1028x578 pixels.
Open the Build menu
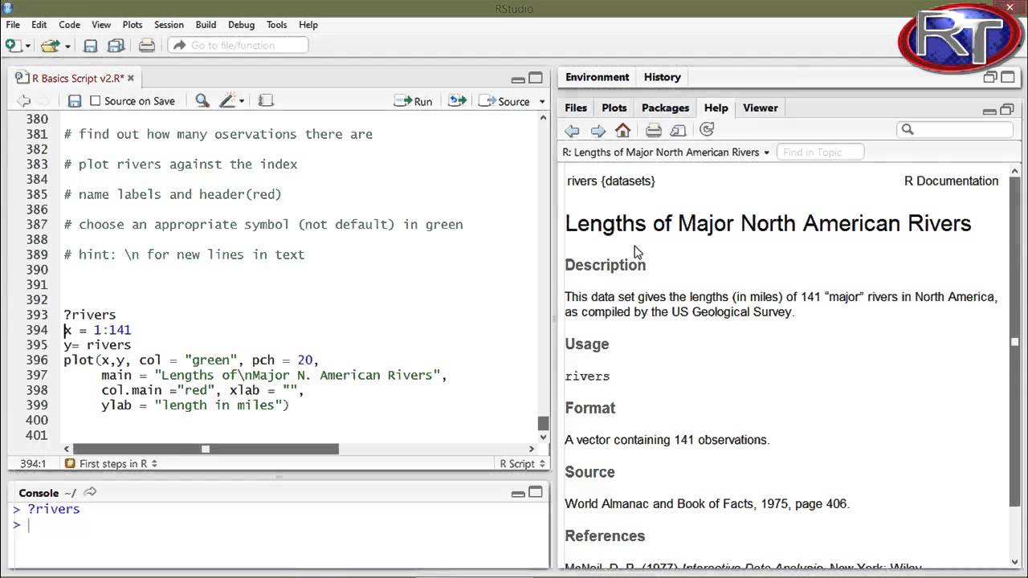(x=206, y=25)
